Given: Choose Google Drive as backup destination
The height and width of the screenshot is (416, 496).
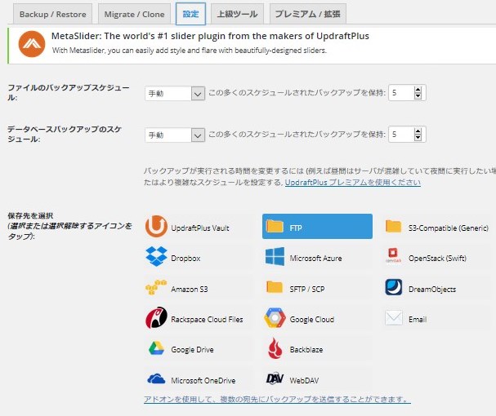Looking at the screenshot, I should (x=156, y=349).
